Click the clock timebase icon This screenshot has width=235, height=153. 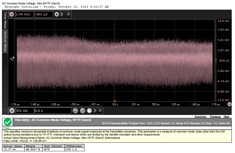(x=89, y=111)
